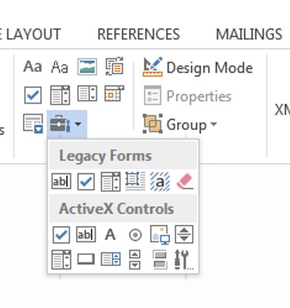This screenshot has width=290, height=308.
Task: Click Reset Form Fields eraser icon
Action: (x=185, y=181)
